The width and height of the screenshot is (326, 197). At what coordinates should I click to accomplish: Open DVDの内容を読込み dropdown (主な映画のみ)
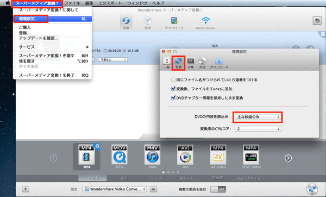(x=258, y=117)
